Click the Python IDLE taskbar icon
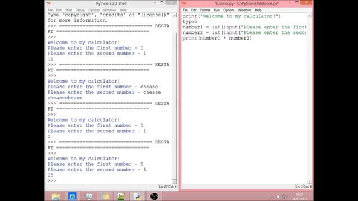The width and height of the screenshot is (358, 201). point(137,196)
